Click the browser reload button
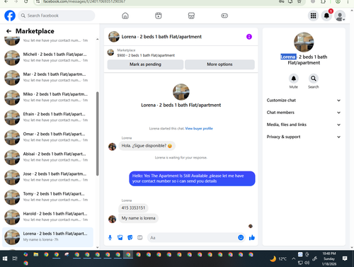This screenshot has width=354, height=267. click(26, 1)
